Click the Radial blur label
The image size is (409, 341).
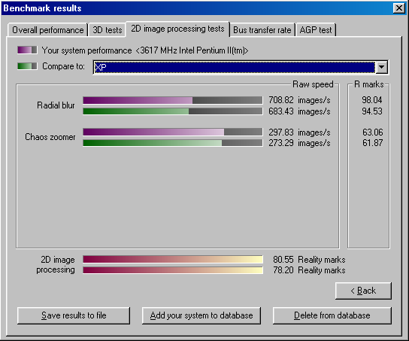click(x=56, y=105)
